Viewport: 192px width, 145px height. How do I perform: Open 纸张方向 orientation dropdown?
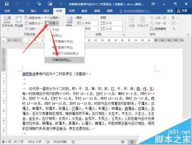[x=33, y=18]
